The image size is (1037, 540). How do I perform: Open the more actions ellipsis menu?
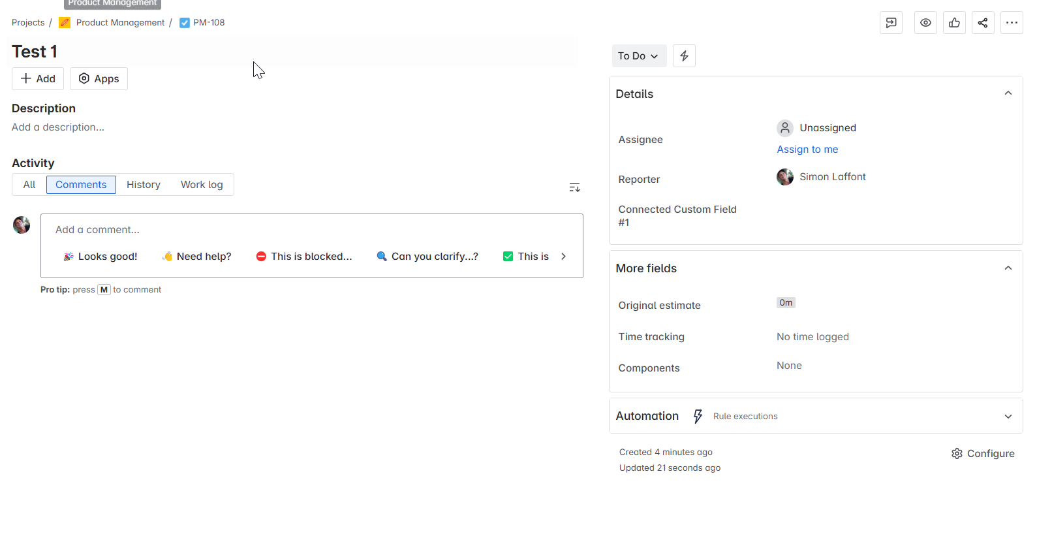(x=1012, y=23)
